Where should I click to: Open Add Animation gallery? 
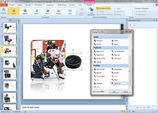pyautogui.click(x=91, y=12)
